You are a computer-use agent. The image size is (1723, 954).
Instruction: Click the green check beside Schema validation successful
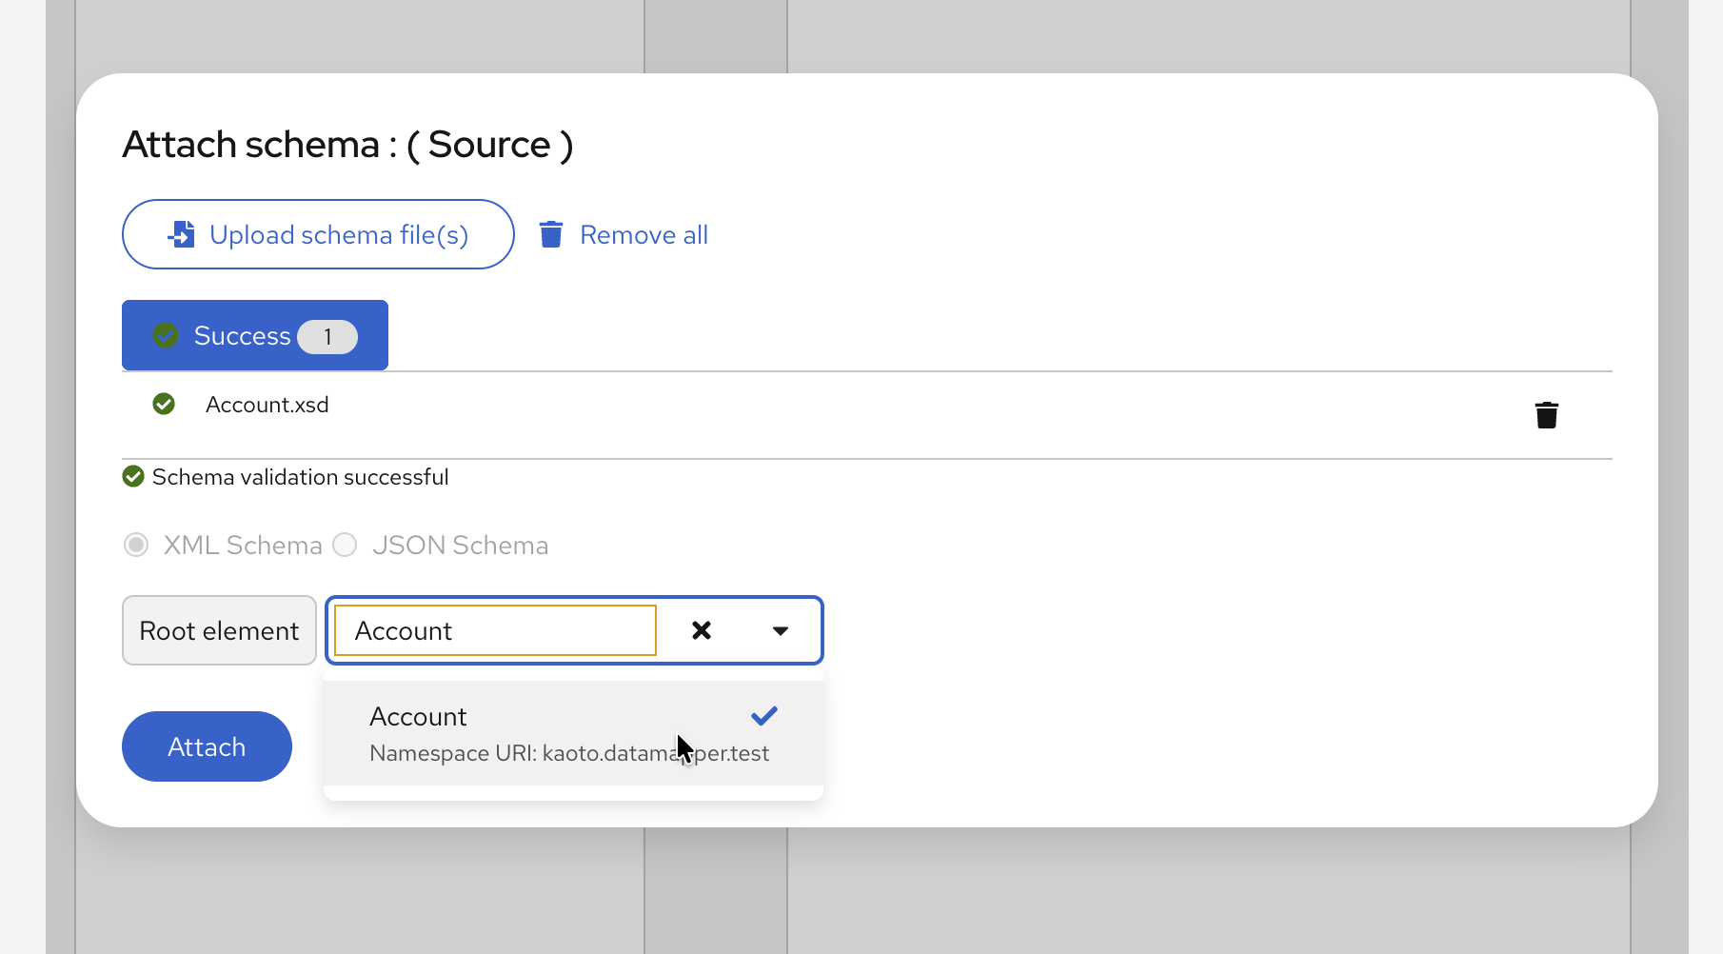click(133, 476)
